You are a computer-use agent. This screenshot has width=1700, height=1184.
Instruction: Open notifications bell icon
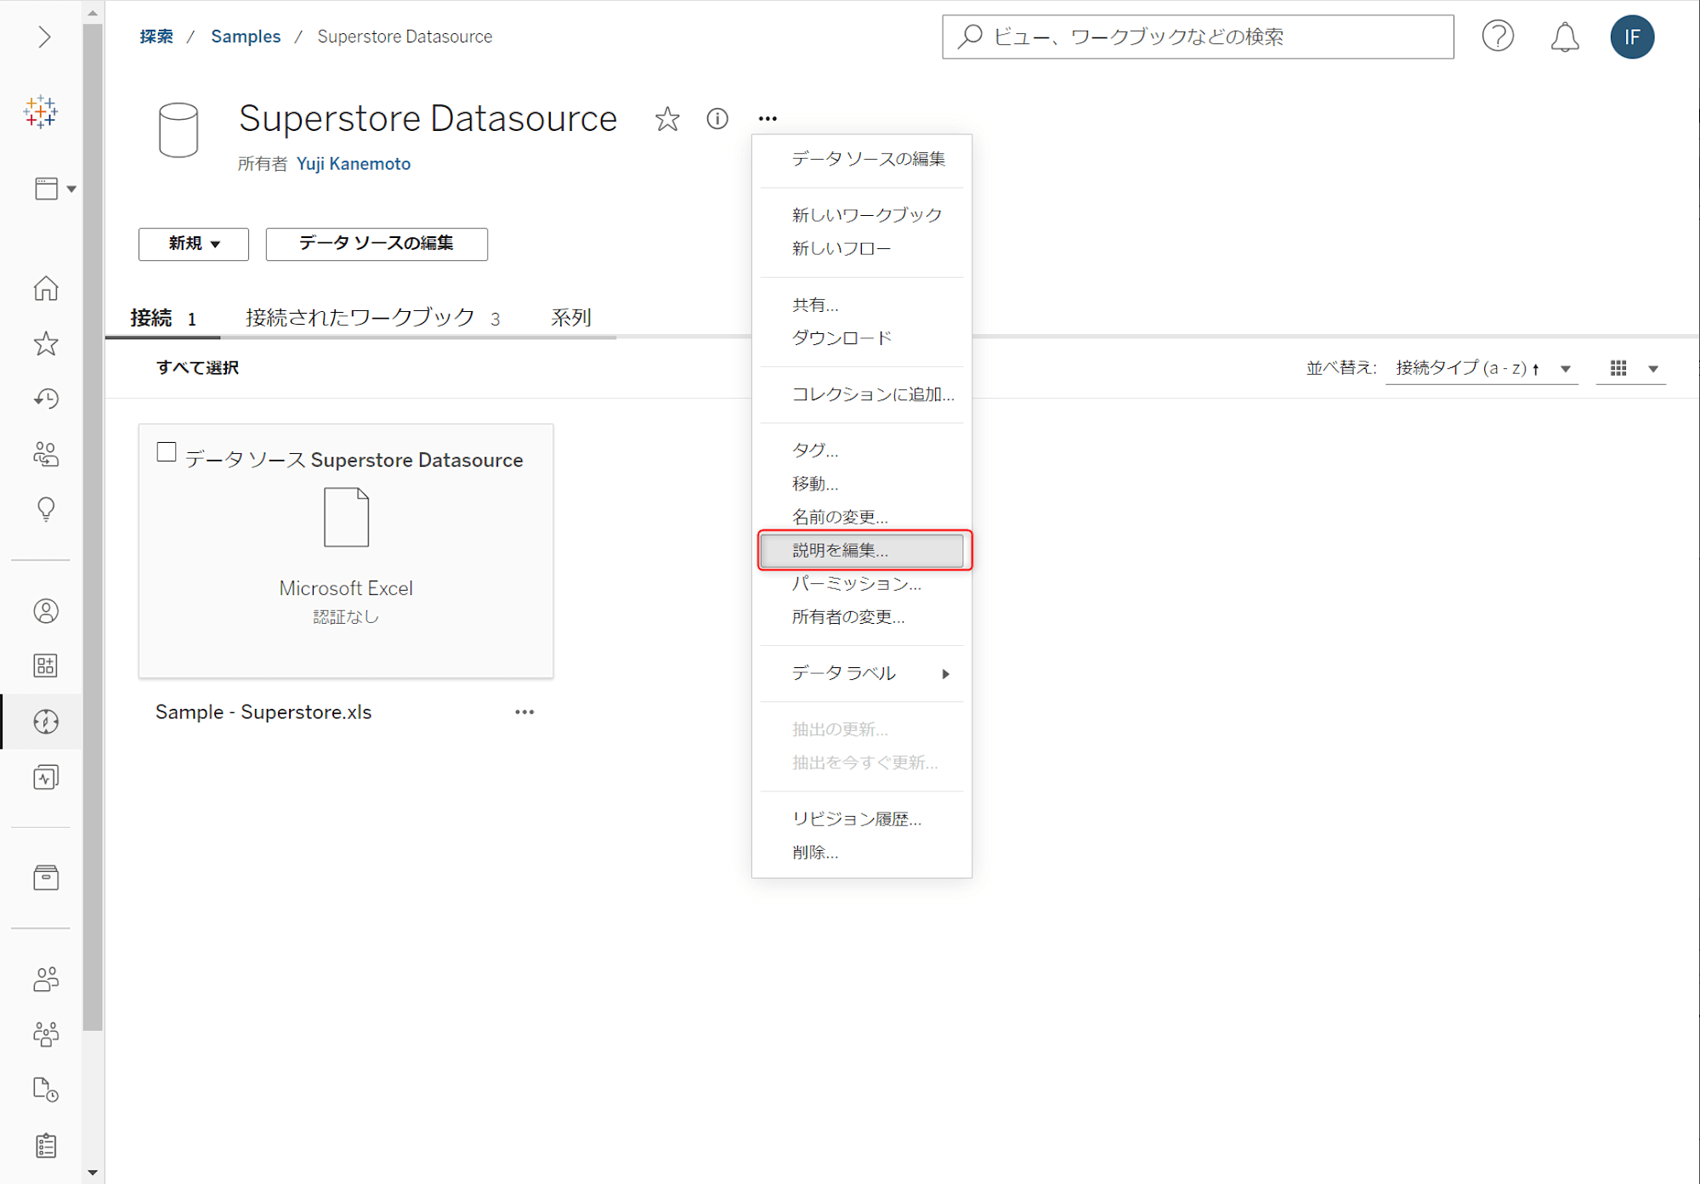tap(1565, 37)
